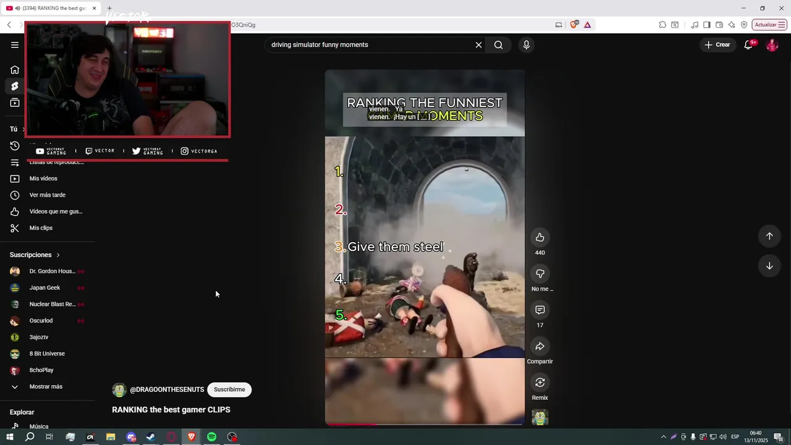Go to next Short with down arrow
Screen dimensions: 791x445
click(x=769, y=266)
